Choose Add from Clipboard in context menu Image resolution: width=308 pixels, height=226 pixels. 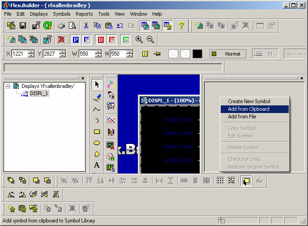(x=255, y=109)
